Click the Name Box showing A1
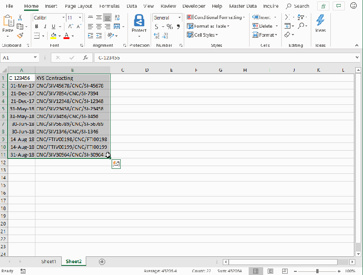The width and height of the screenshot is (363, 275). pyautogui.click(x=18, y=58)
